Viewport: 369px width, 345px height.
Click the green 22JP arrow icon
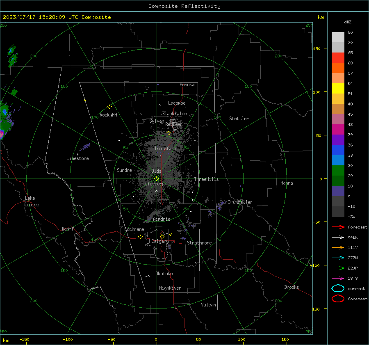click(338, 268)
